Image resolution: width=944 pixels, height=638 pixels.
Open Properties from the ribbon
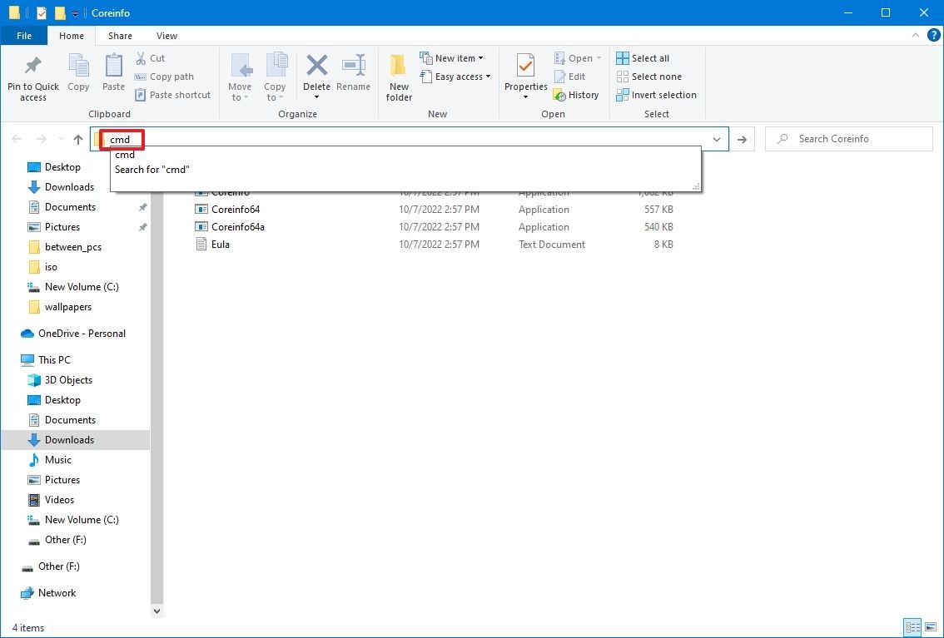click(525, 67)
